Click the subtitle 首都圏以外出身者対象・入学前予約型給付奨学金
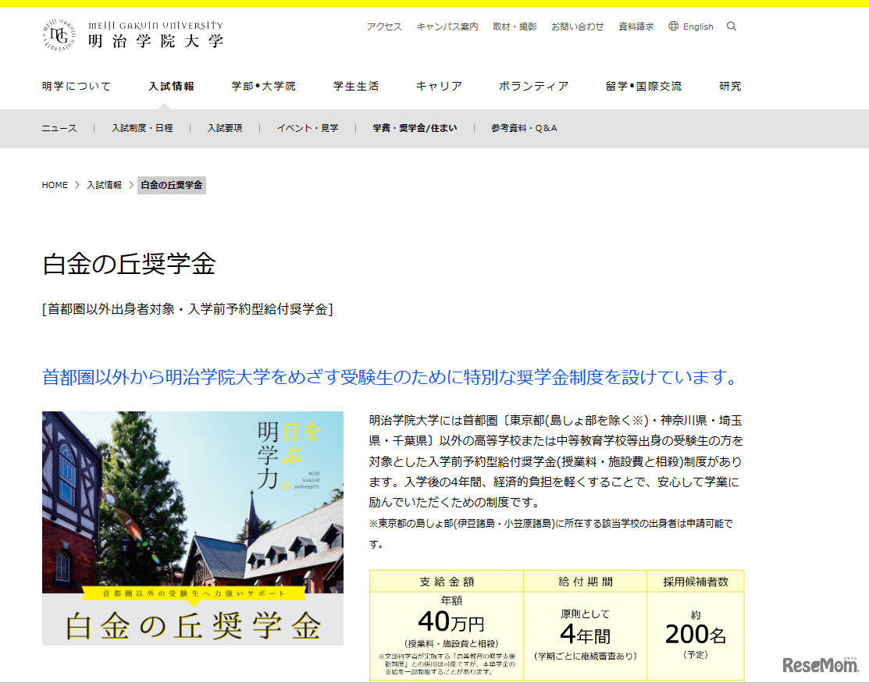This screenshot has width=869, height=683. point(188,309)
